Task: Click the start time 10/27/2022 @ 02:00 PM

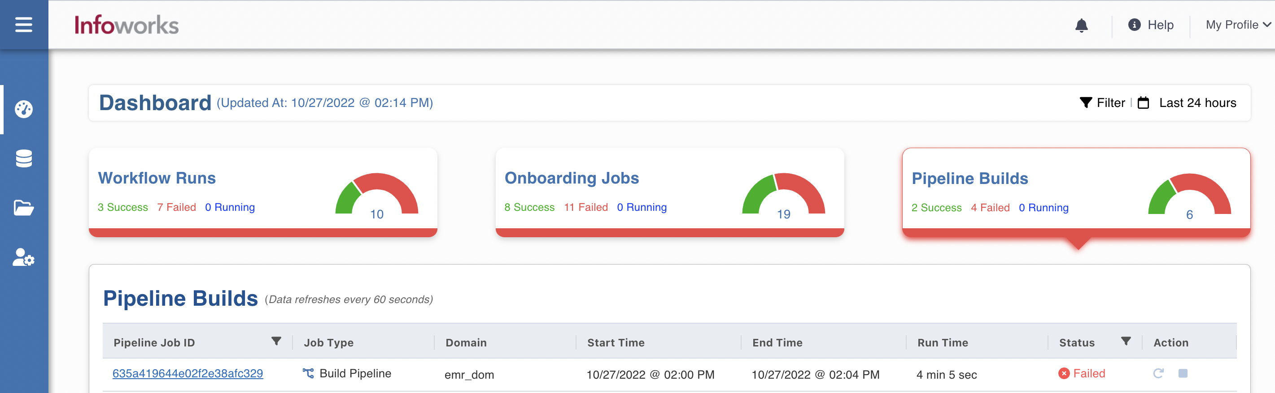Action: coord(651,374)
